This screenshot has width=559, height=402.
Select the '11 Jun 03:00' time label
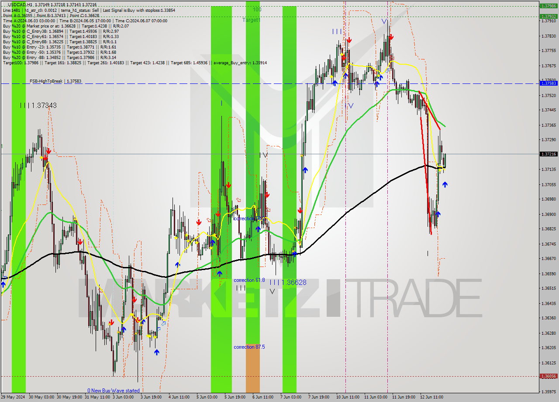point(376,397)
